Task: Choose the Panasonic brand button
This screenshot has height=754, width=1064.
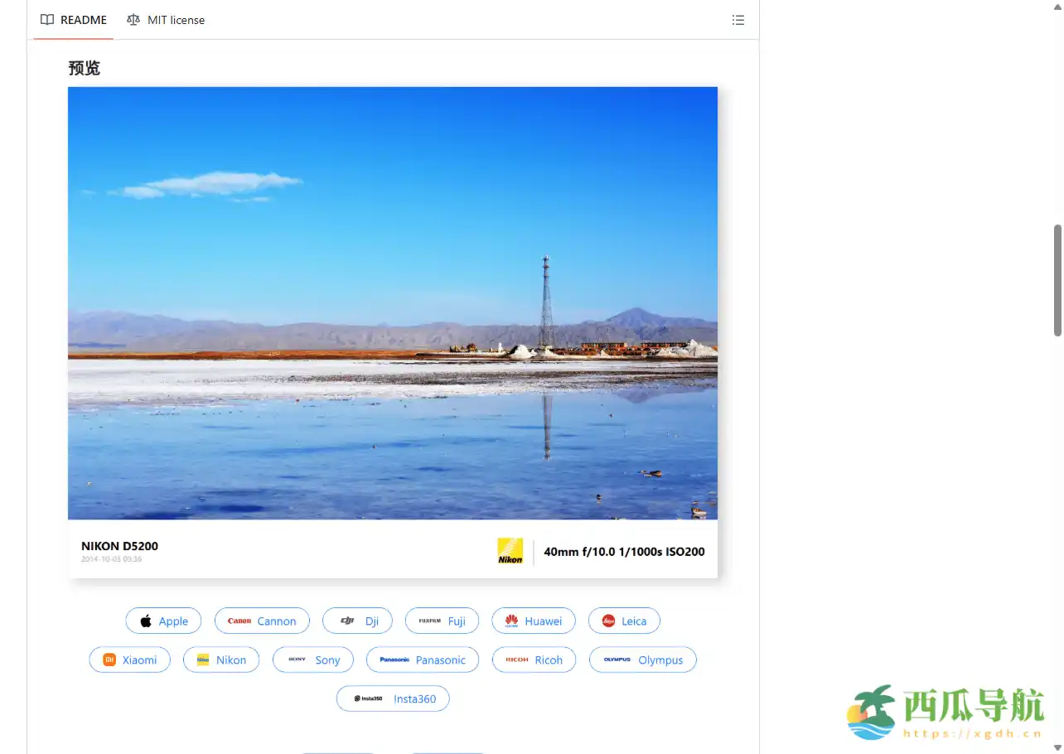Action: tap(422, 660)
